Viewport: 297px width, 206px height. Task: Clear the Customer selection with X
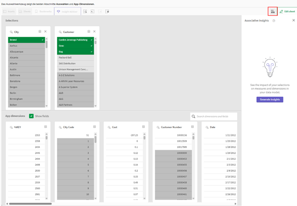(94, 31)
